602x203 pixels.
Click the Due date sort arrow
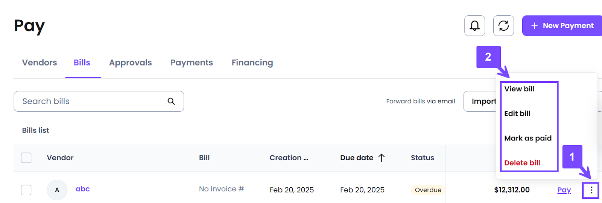pyautogui.click(x=382, y=158)
